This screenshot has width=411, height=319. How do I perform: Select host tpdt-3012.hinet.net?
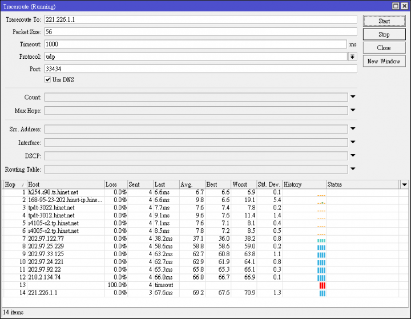(x=51, y=216)
